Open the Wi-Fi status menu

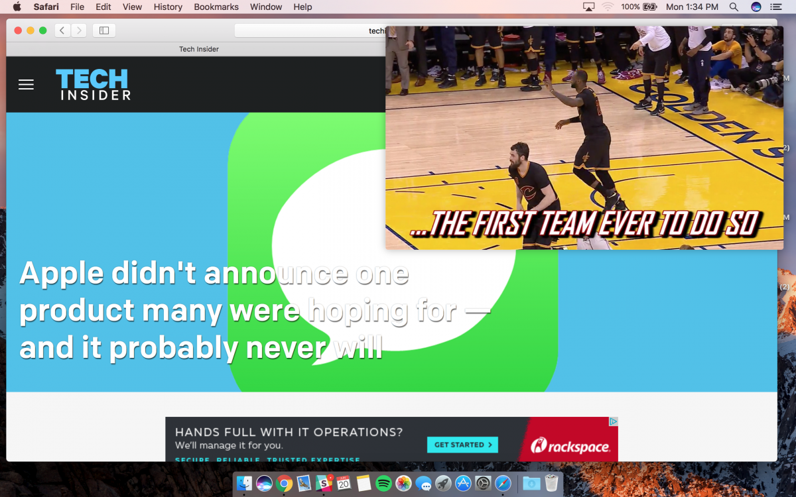click(608, 7)
